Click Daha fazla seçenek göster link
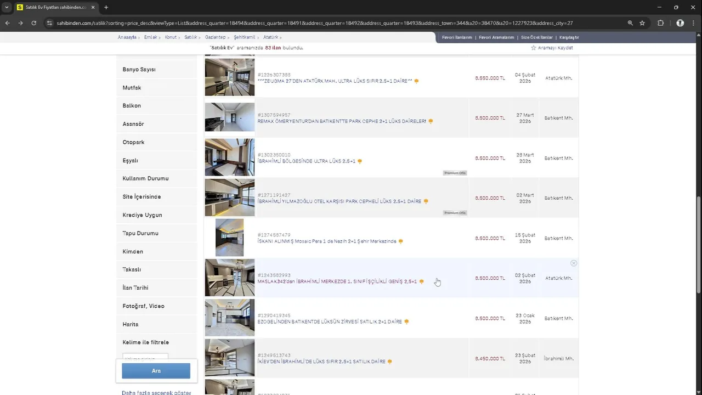Image resolution: width=702 pixels, height=395 pixels. pos(156,393)
